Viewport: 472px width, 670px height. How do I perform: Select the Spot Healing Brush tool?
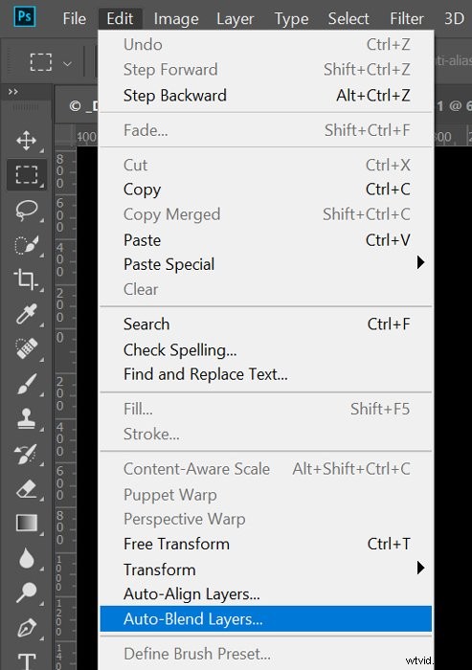(x=27, y=348)
